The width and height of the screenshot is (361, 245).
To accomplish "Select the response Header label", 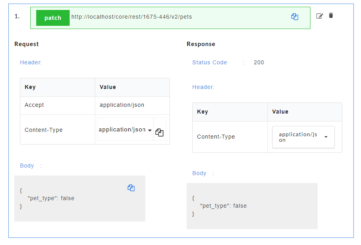I will pyautogui.click(x=203, y=87).
